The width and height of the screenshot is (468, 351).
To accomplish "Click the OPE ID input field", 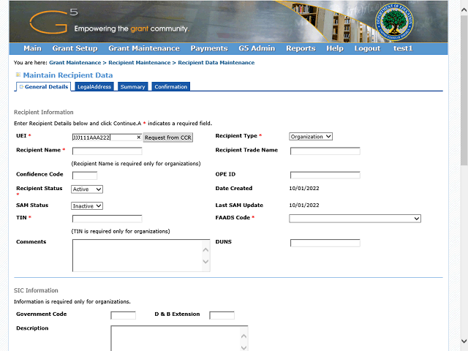I will click(x=325, y=175).
